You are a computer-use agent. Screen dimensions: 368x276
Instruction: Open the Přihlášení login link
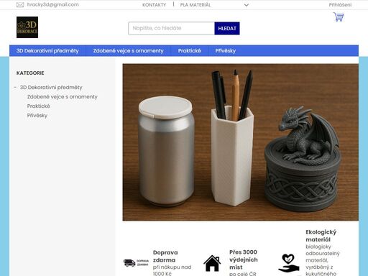coord(340,5)
